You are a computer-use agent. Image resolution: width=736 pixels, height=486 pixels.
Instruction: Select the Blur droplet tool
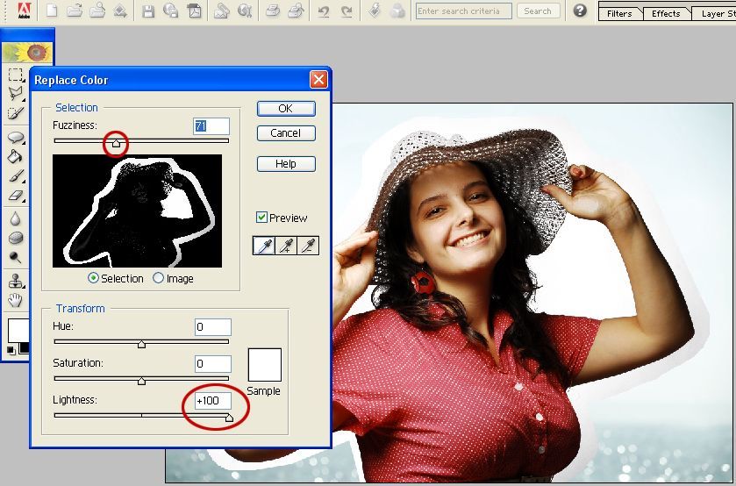click(16, 218)
